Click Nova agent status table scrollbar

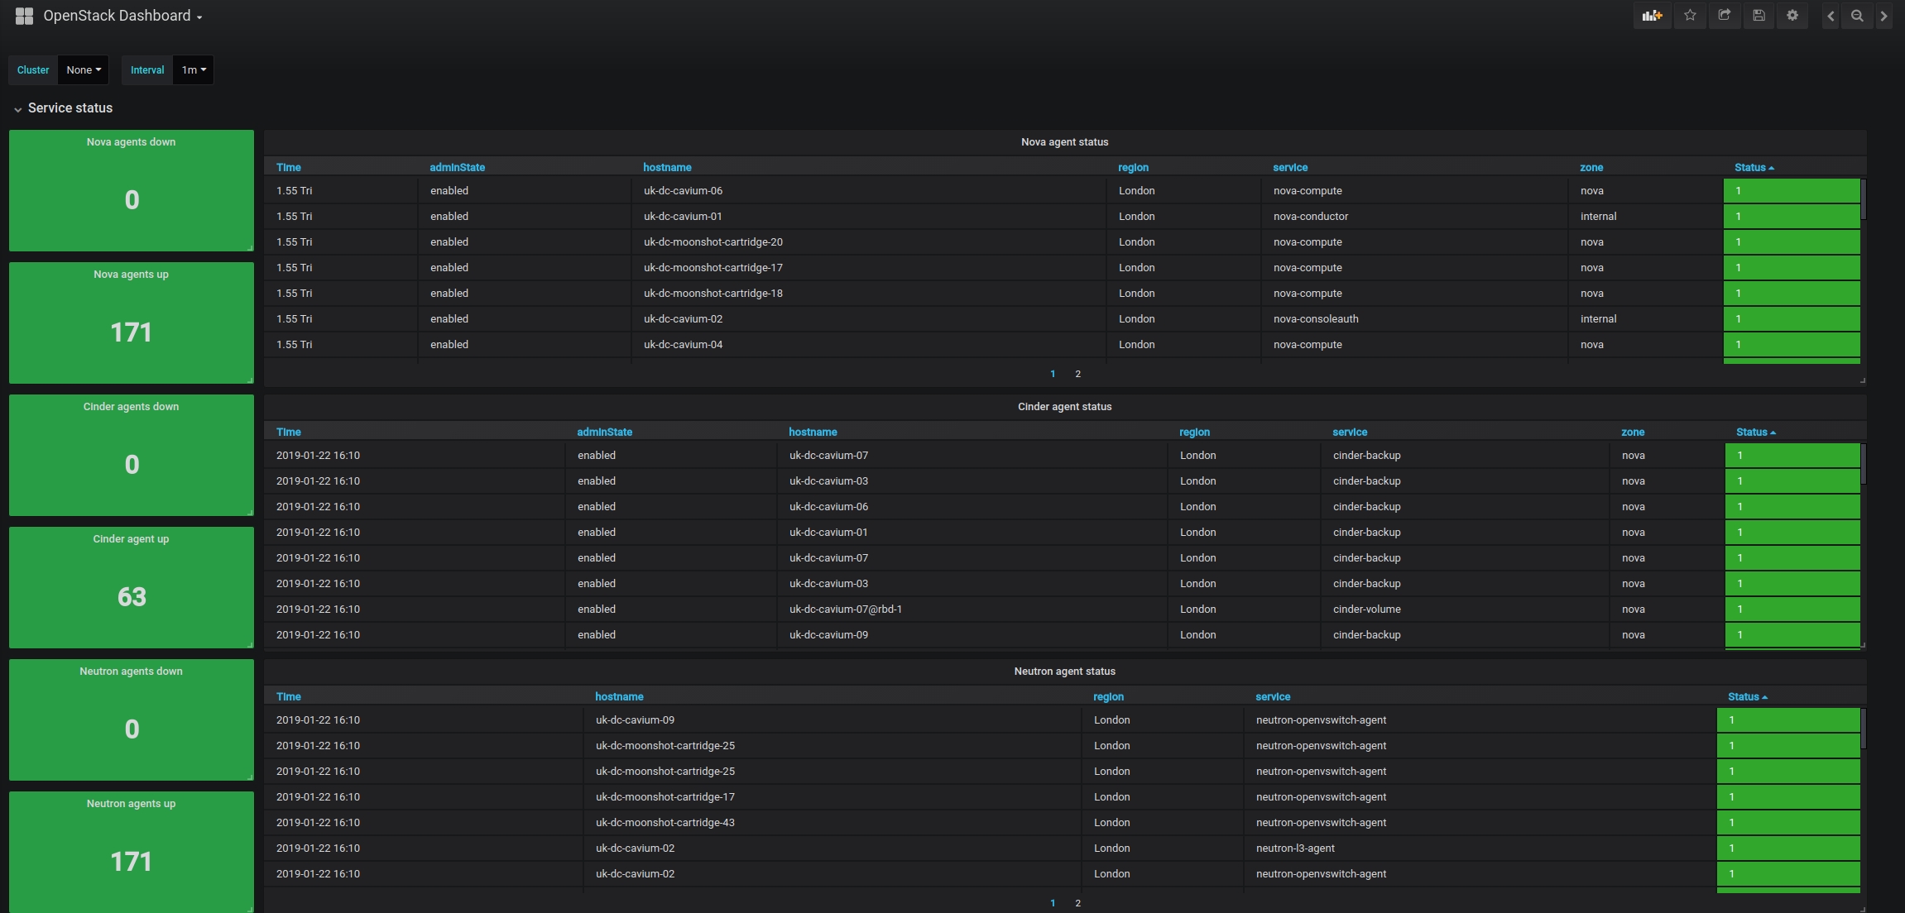tap(1863, 200)
